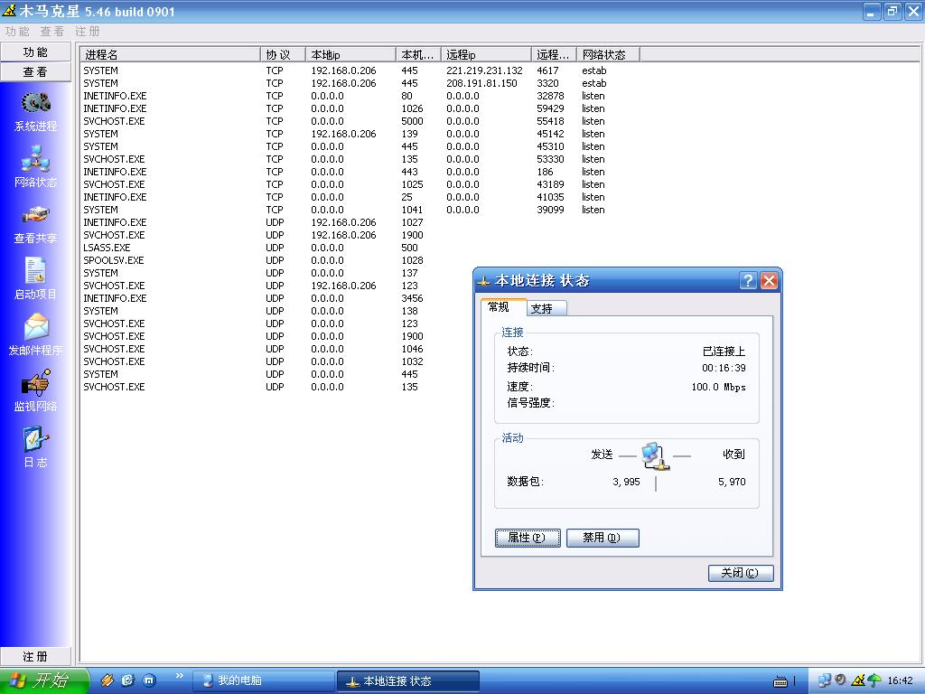Select the 功能 sidebar section header
This screenshot has width=925, height=694.
(x=35, y=52)
